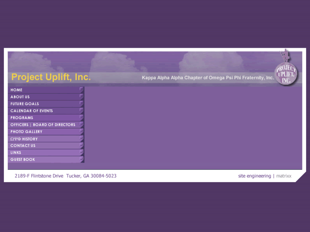310x232 pixels.
Task: Click the yellow Project Uplift, Inc. title
Action: [51, 77]
